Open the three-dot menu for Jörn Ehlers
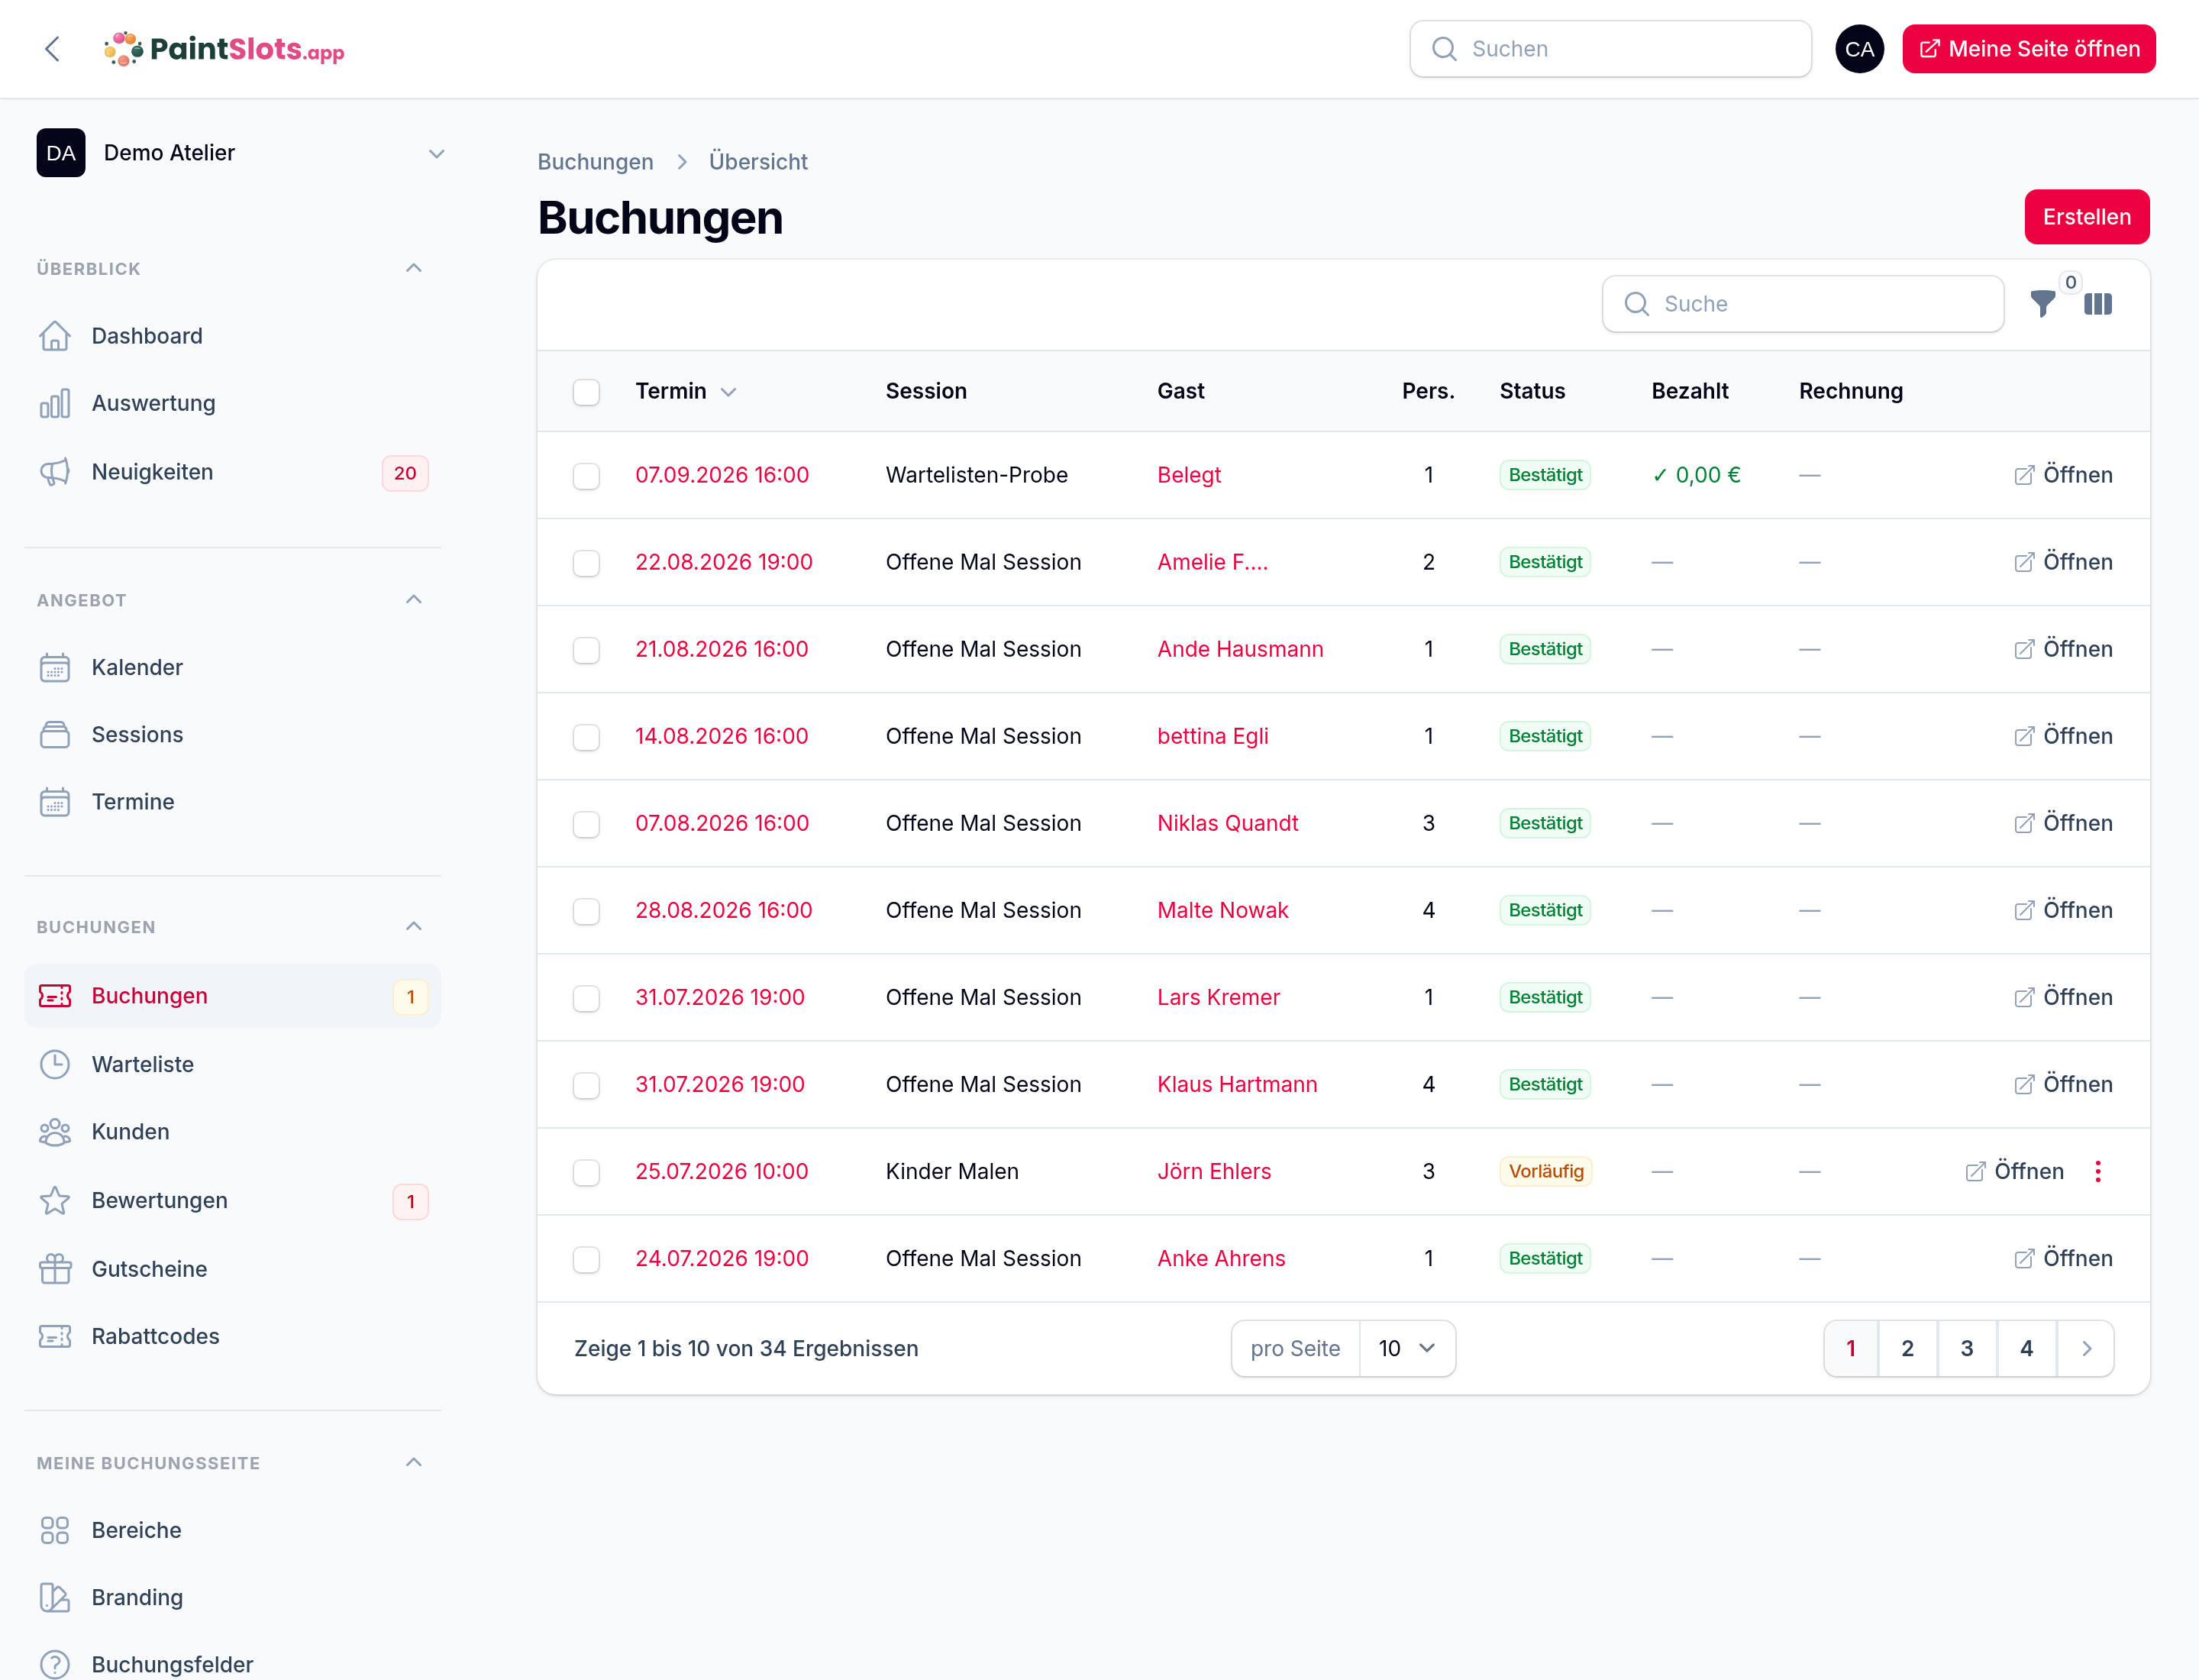2199x1680 pixels. coord(2098,1172)
